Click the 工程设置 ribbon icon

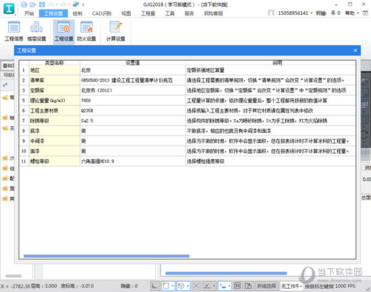coord(63,31)
